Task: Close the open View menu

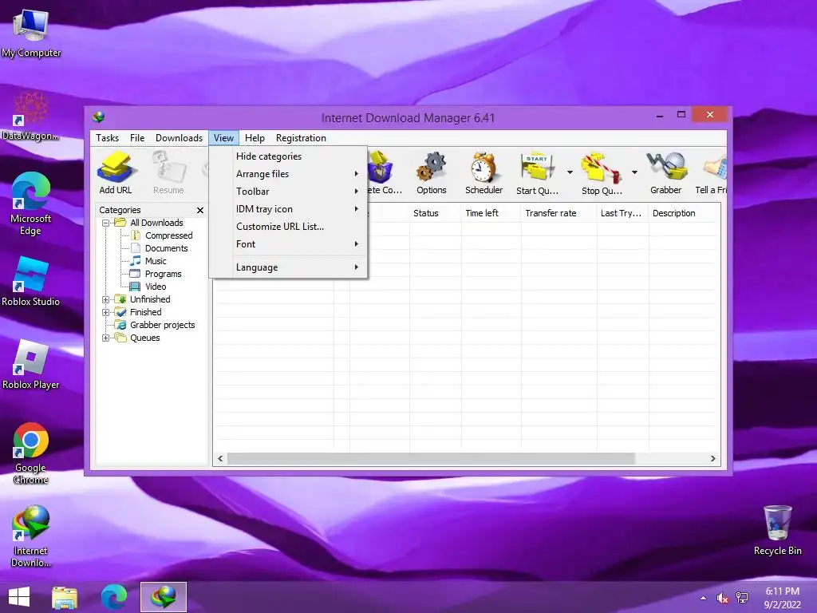Action: pyautogui.click(x=223, y=138)
